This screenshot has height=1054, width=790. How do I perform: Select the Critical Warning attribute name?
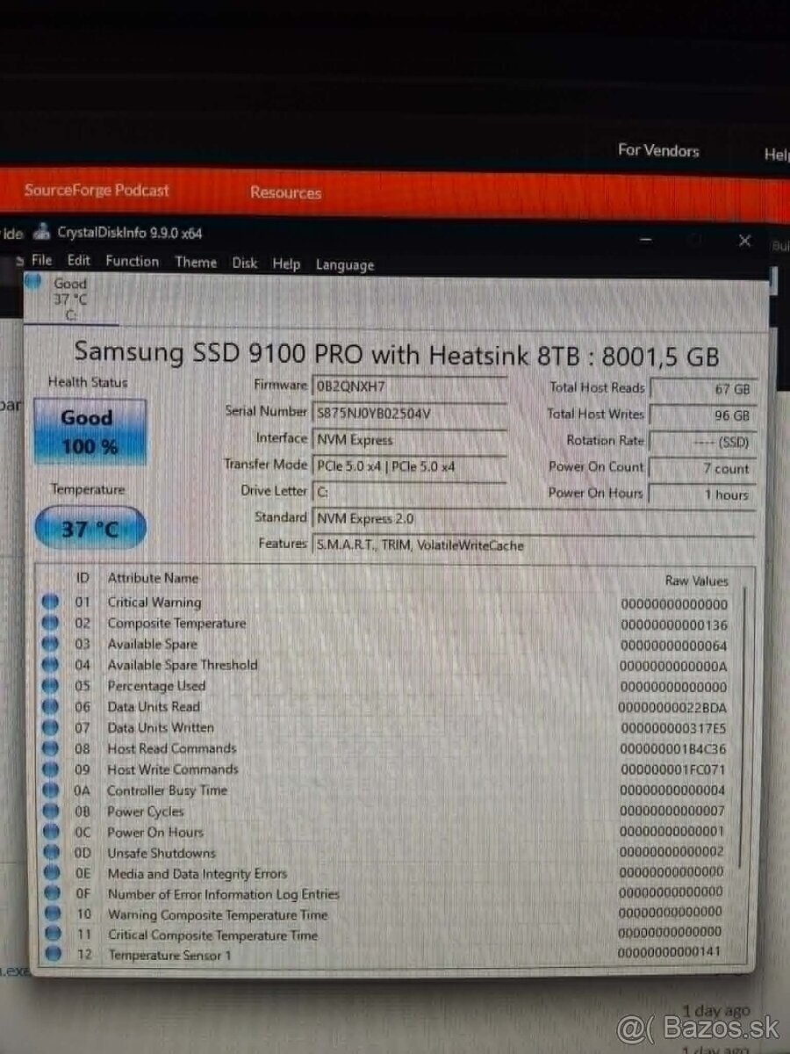coord(154,603)
